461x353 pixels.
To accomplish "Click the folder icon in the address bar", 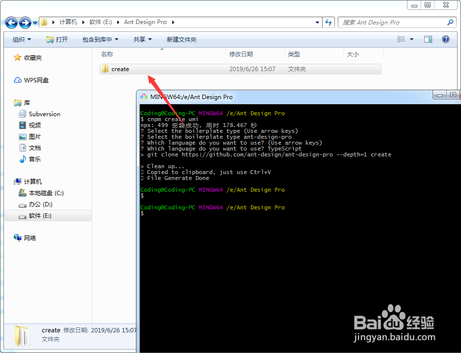I will point(44,23).
